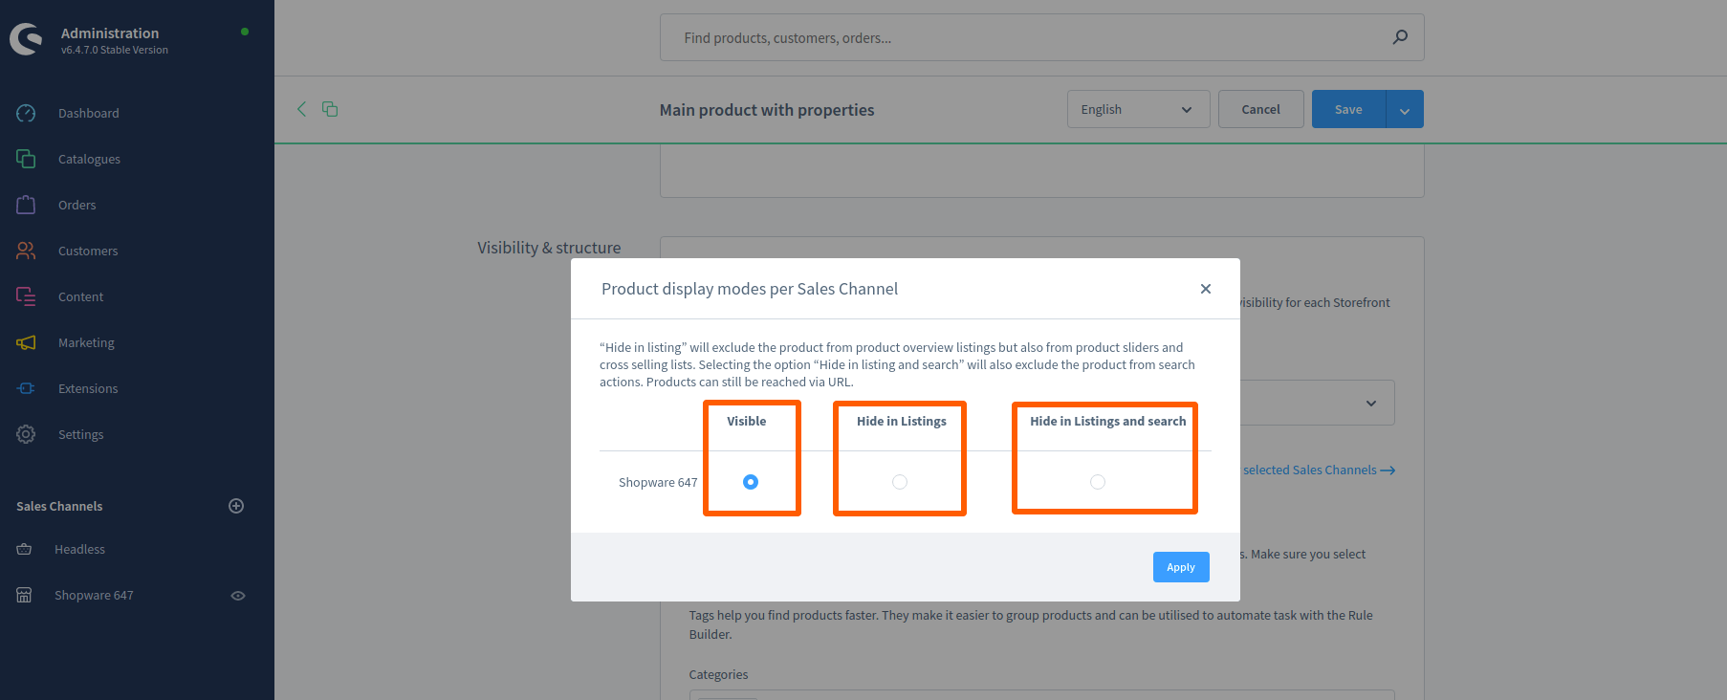Click the Cancel button
1727x700 pixels.
pyautogui.click(x=1260, y=109)
